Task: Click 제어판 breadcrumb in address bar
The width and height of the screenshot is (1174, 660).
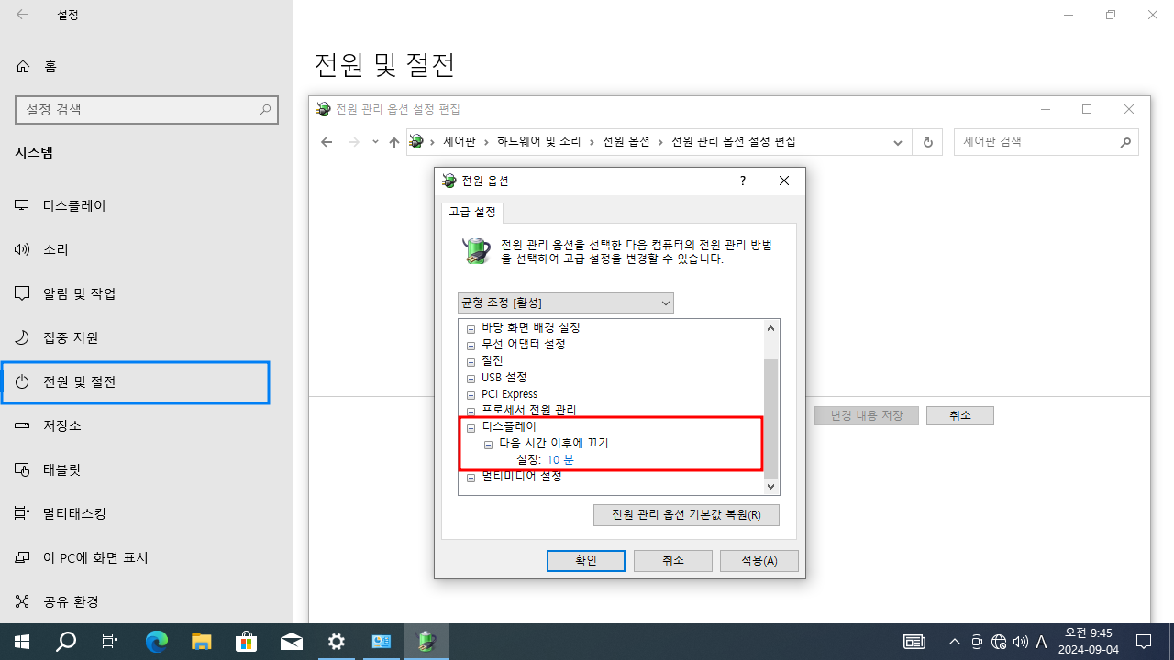Action: coord(460,142)
